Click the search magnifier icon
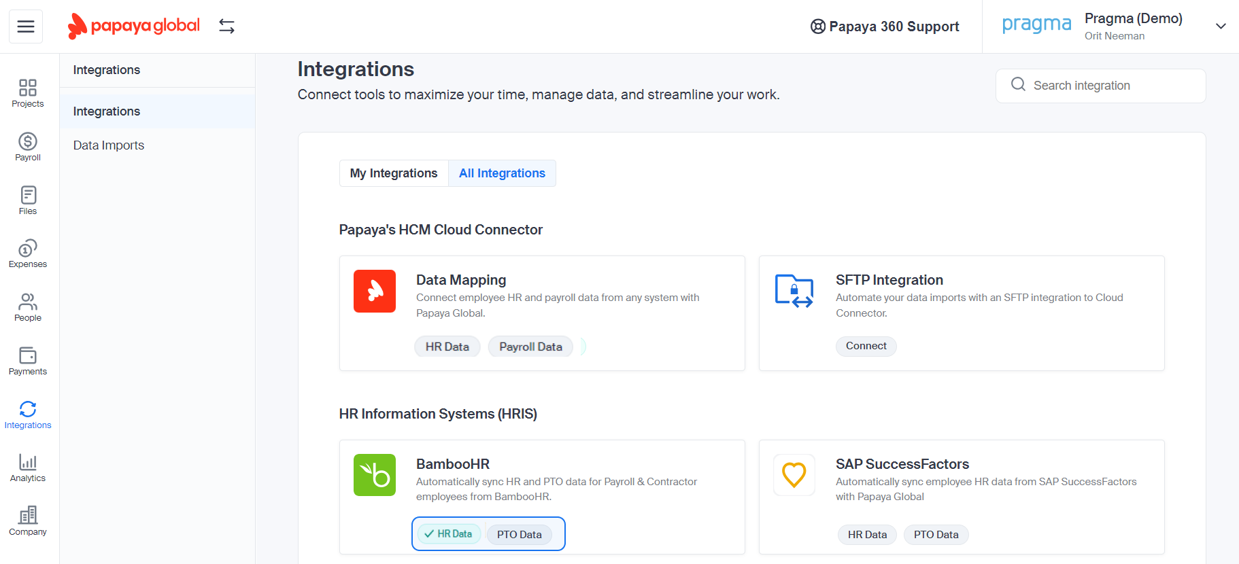Screen dimensions: 1239x564 (x=1018, y=84)
